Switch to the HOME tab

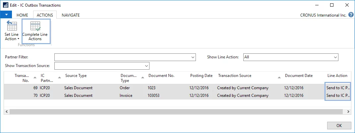[x=22, y=15]
